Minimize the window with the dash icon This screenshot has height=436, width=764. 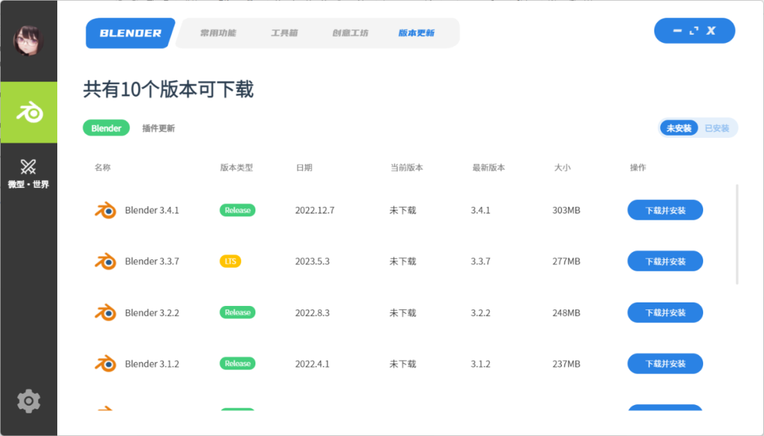677,30
